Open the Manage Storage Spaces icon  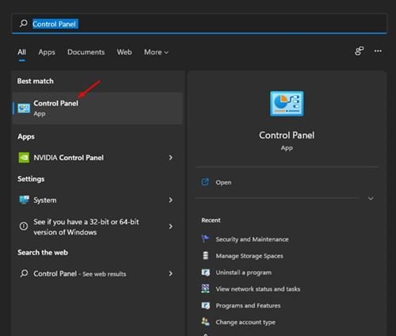click(205, 255)
